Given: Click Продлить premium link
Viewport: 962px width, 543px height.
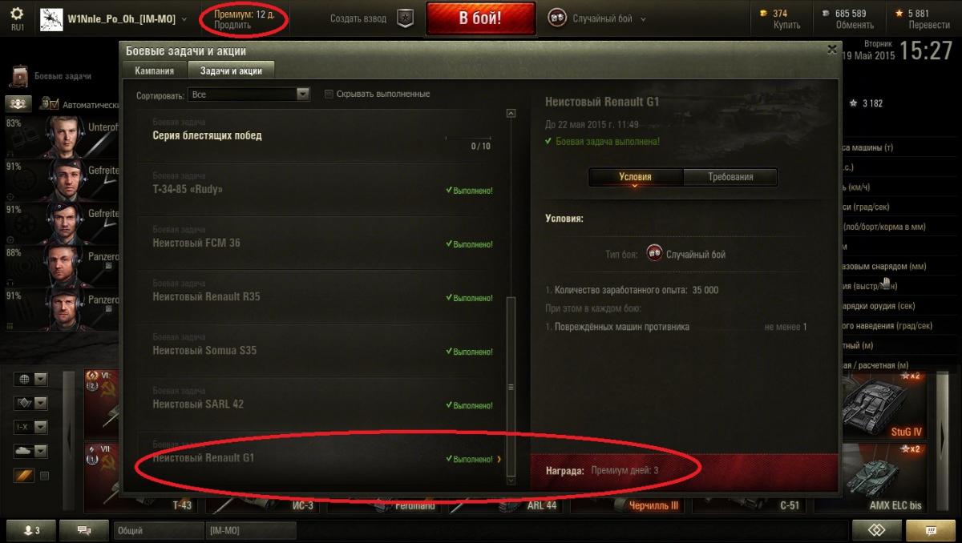Looking at the screenshot, I should 232,25.
